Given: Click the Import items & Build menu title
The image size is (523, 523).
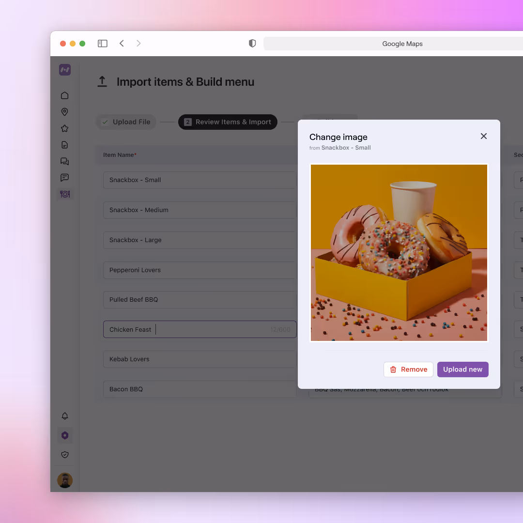Looking at the screenshot, I should click(185, 82).
